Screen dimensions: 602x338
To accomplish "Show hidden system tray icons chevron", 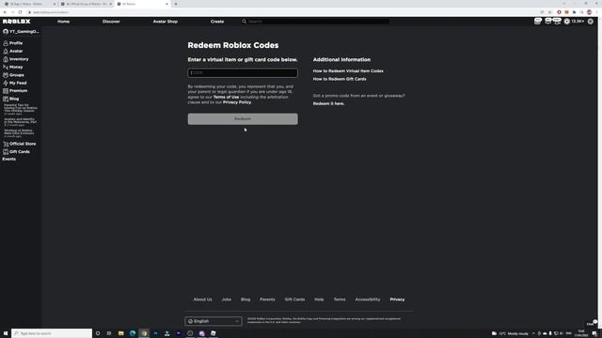I will (x=533, y=333).
